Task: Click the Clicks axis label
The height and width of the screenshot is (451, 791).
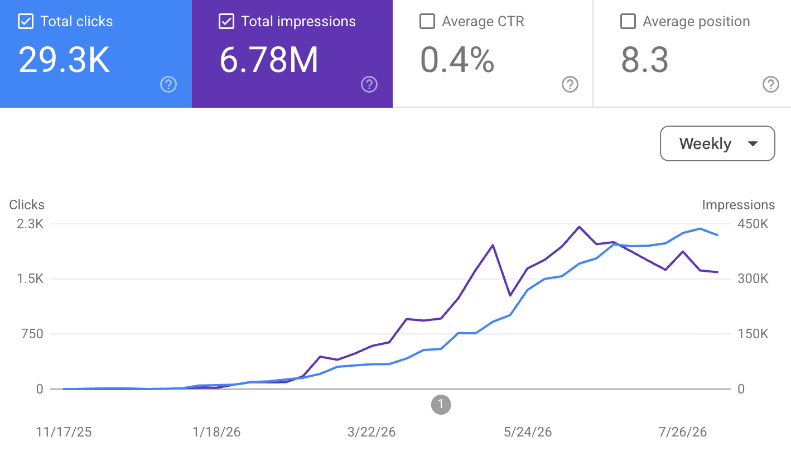Action: tap(27, 205)
